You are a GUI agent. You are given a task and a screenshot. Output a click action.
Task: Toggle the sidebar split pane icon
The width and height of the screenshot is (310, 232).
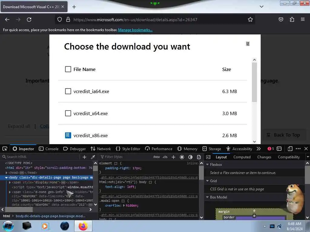pos(208,157)
